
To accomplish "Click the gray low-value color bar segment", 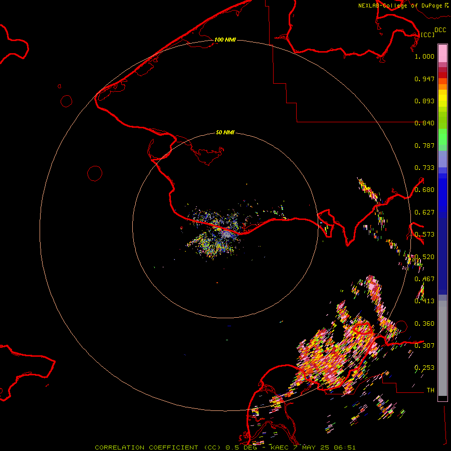I will point(442,348).
